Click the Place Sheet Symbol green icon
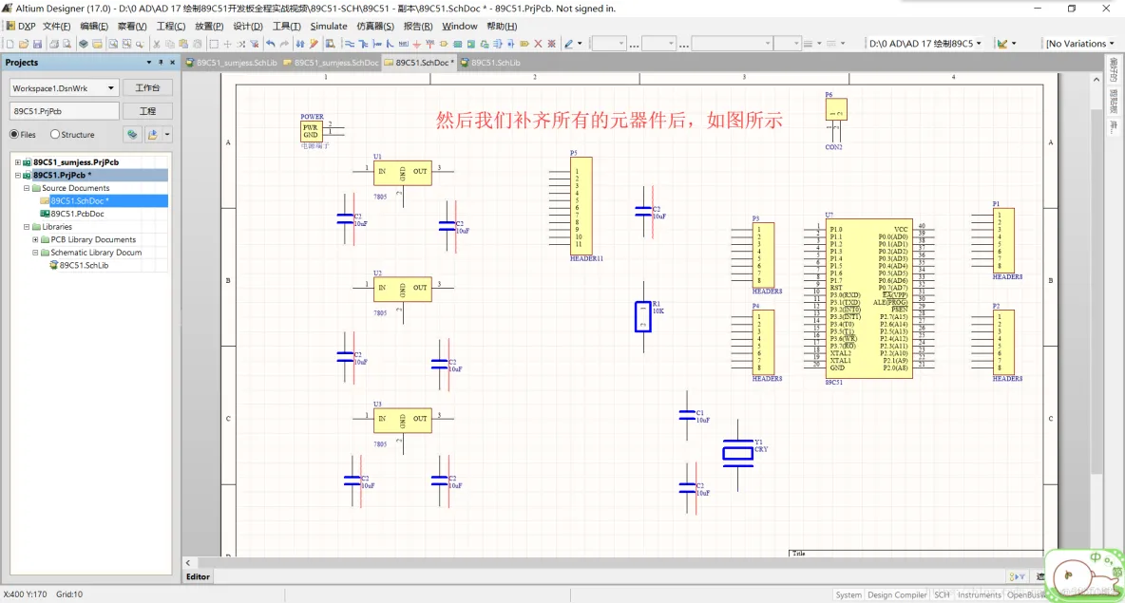Image resolution: width=1125 pixels, height=603 pixels. click(457, 44)
